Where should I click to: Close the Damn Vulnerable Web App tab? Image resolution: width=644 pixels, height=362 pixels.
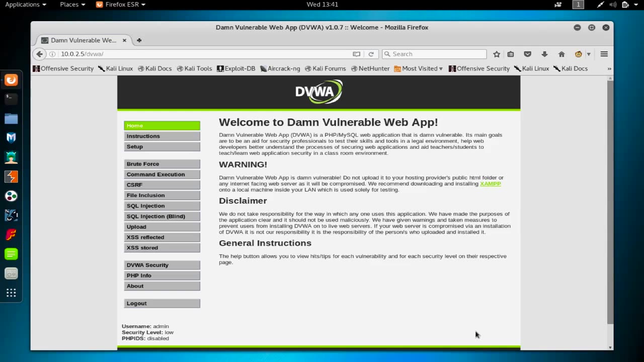124,40
